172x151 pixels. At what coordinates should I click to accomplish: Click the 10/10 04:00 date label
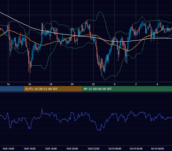click(157, 148)
